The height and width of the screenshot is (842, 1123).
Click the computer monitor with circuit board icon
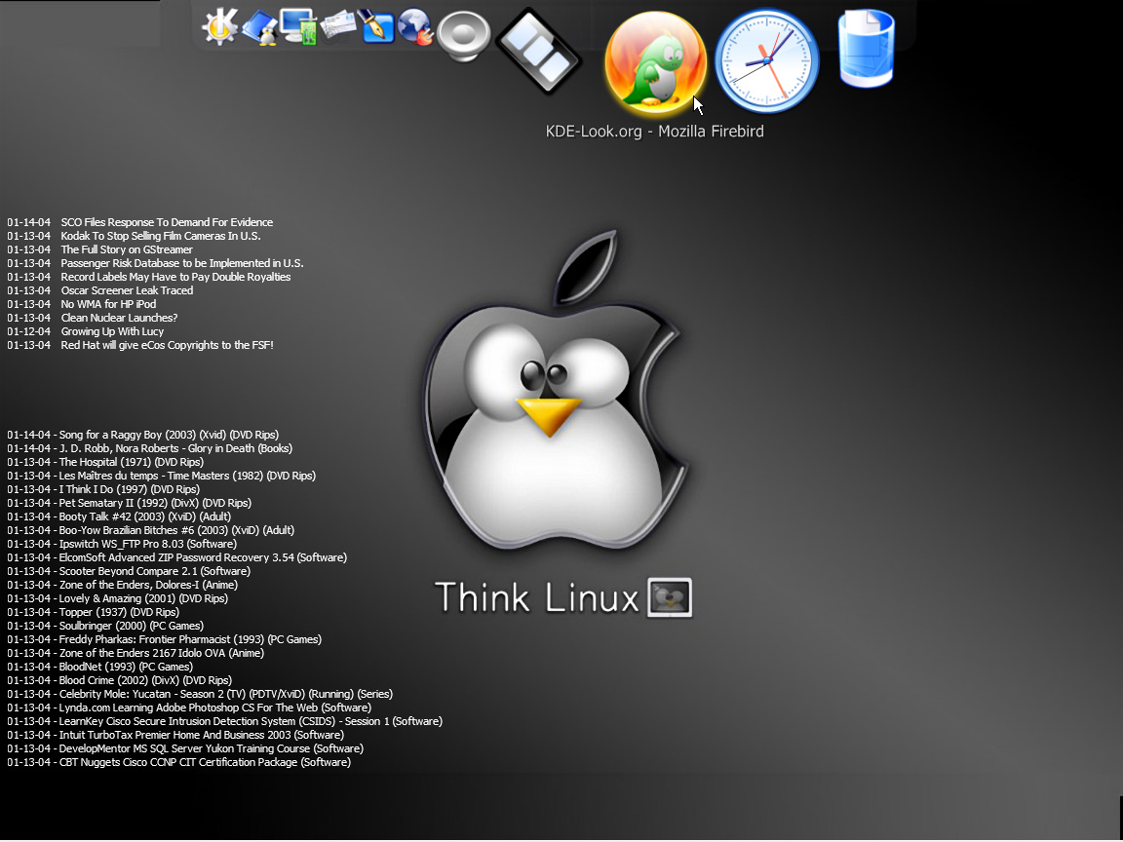[299, 27]
